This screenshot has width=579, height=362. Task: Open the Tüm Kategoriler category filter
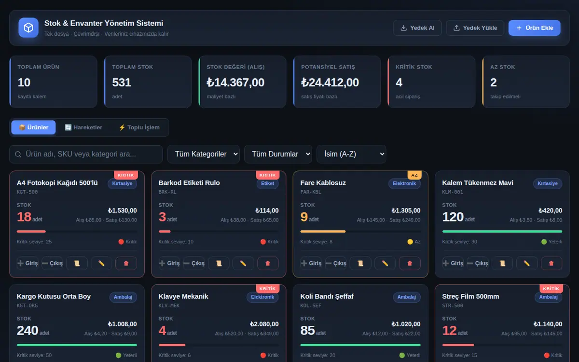pos(204,154)
